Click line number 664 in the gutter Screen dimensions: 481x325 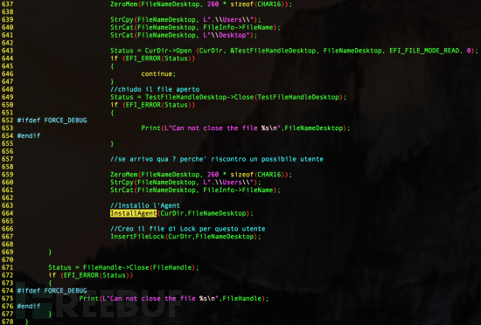point(7,213)
